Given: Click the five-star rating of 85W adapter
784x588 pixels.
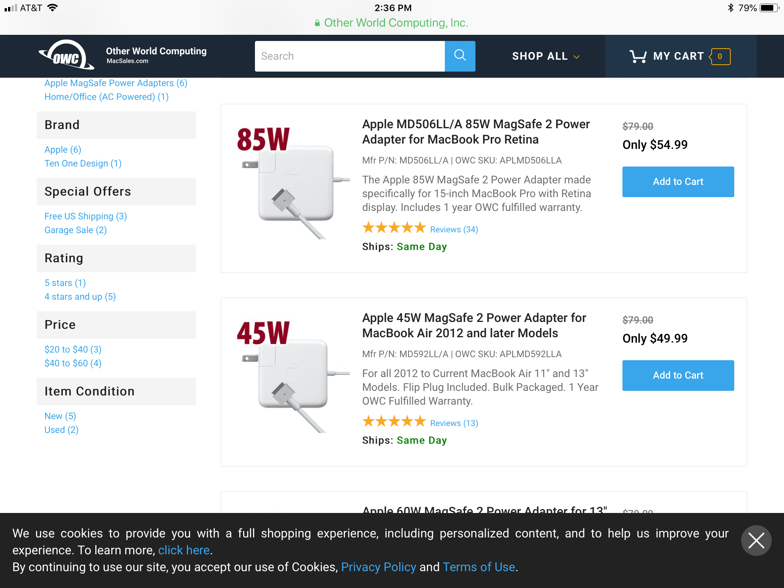Looking at the screenshot, I should coord(394,228).
